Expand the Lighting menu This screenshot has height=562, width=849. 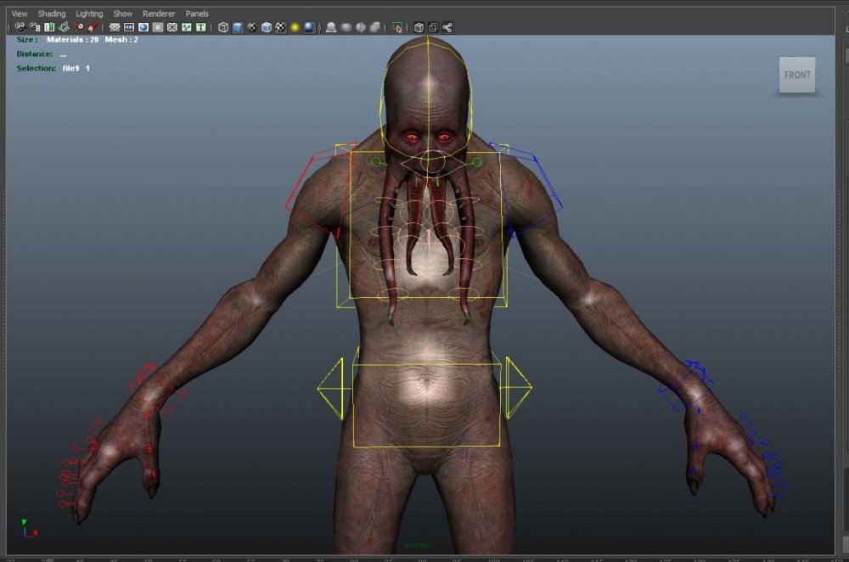pyautogui.click(x=89, y=14)
